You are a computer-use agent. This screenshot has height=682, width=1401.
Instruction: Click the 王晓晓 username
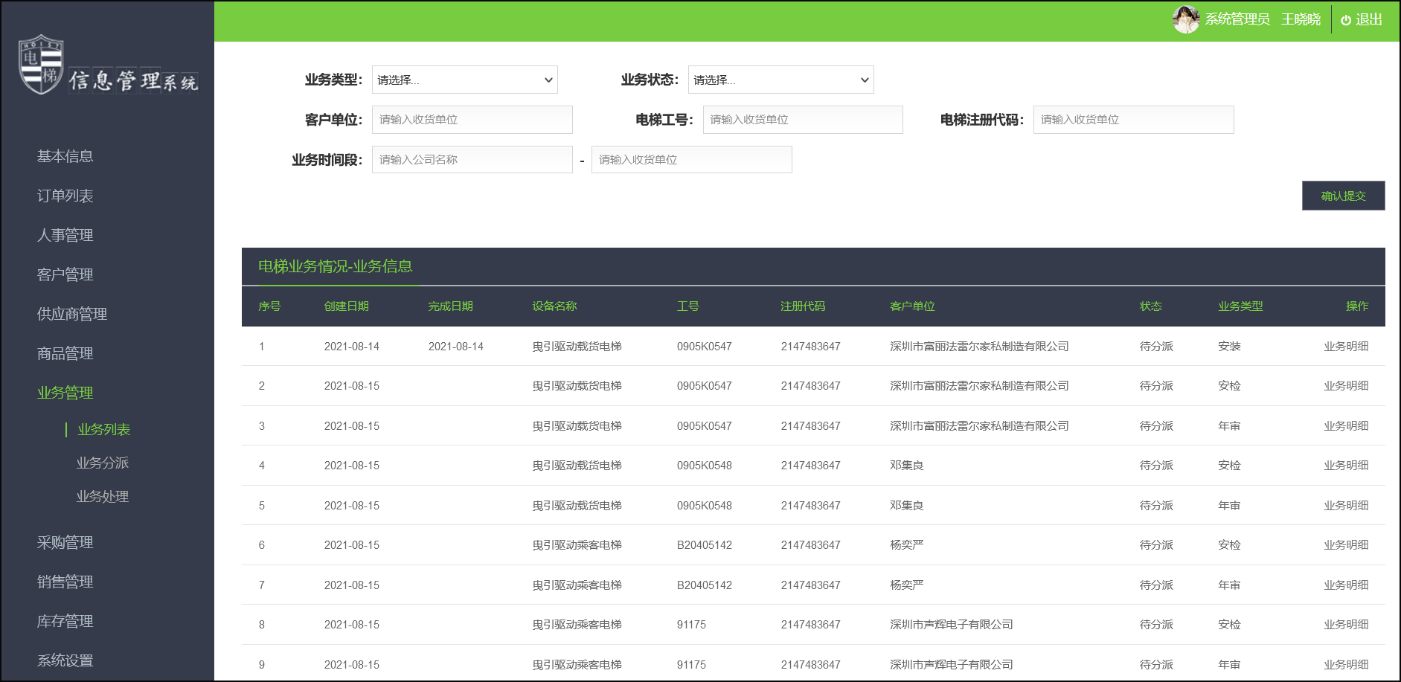click(1301, 19)
